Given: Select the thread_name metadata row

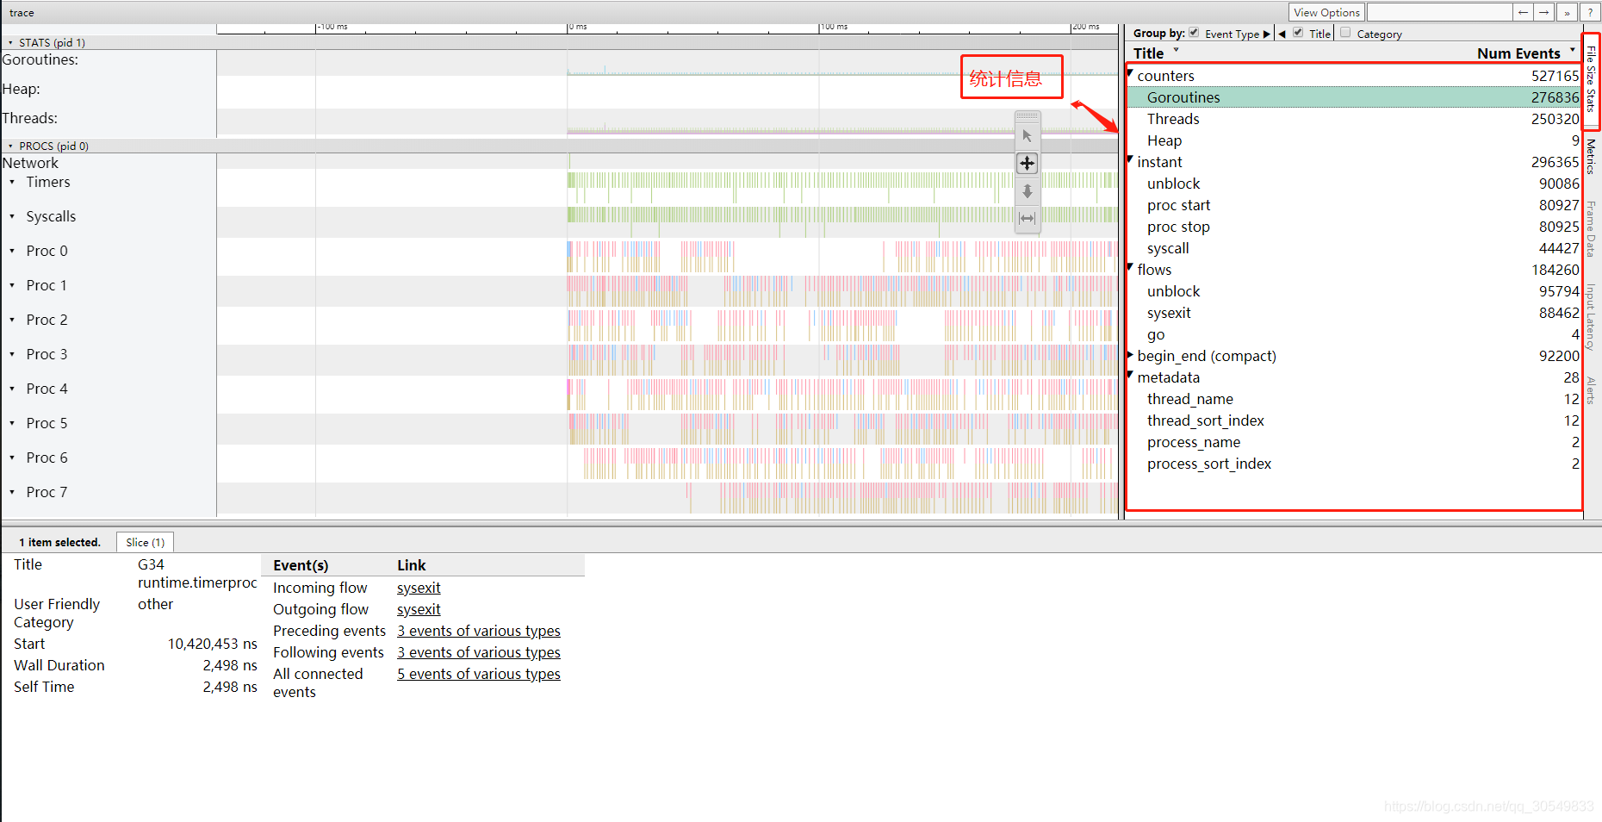Looking at the screenshot, I should point(1354,399).
